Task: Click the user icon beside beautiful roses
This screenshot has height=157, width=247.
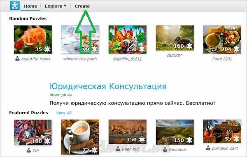Action: [x=17, y=59]
